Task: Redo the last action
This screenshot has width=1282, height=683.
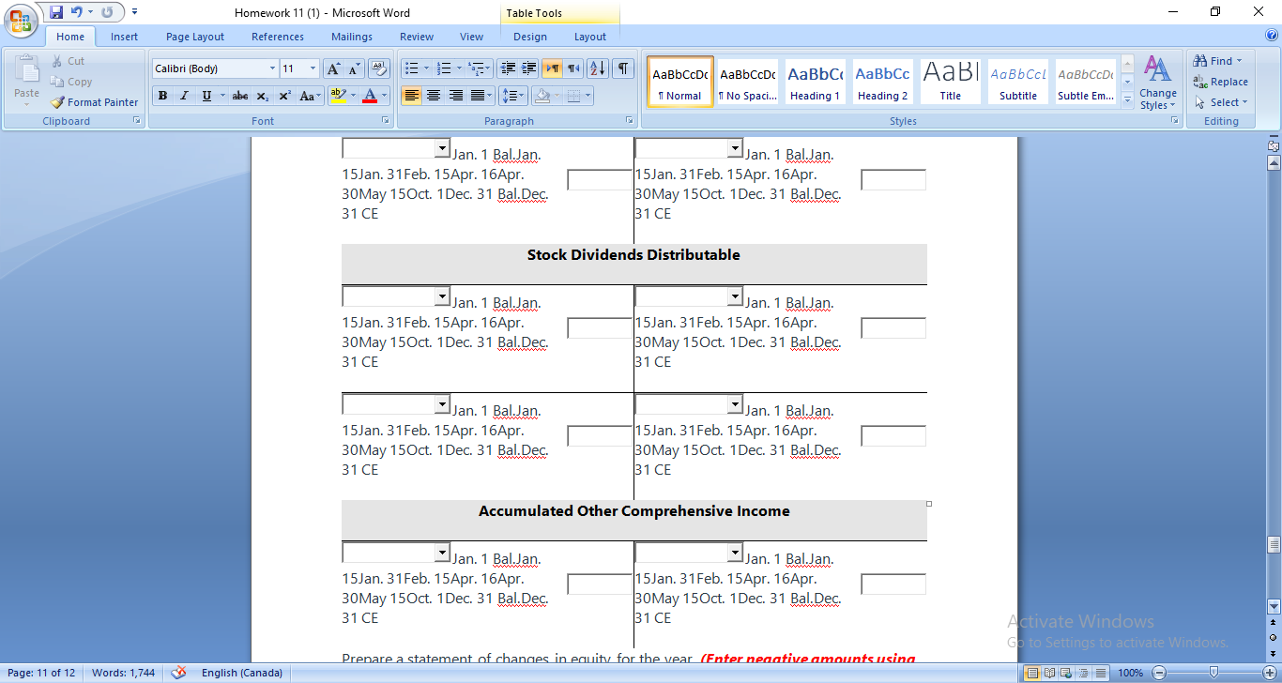Action: pyautogui.click(x=107, y=12)
